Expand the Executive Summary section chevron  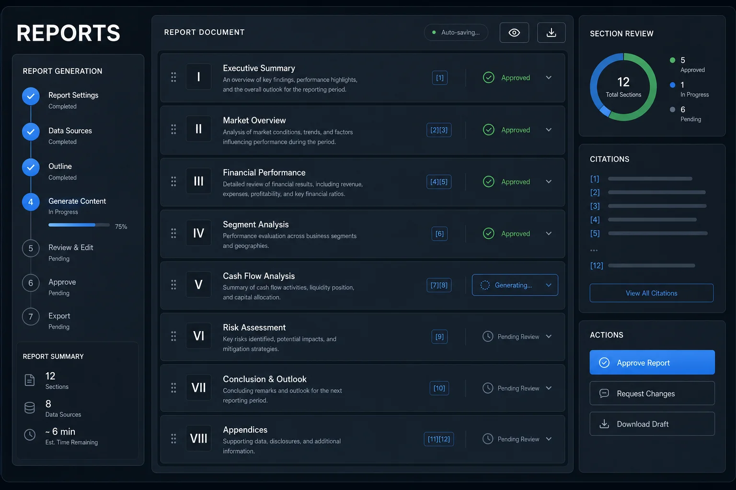(549, 78)
